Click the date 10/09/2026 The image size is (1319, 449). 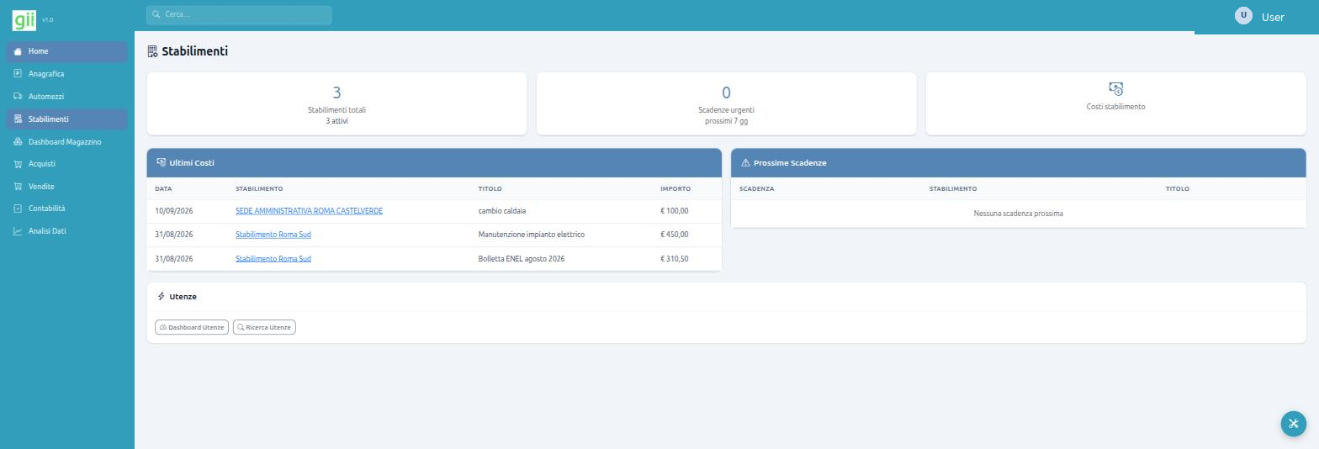click(x=174, y=211)
